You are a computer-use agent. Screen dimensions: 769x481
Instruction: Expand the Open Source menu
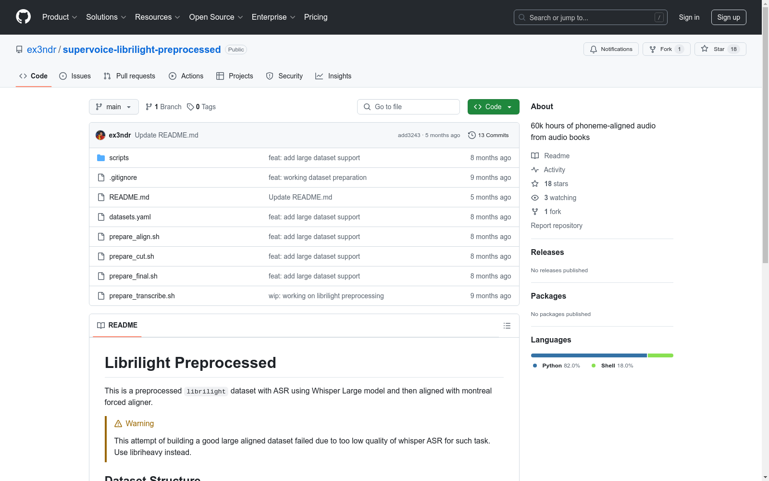click(216, 17)
